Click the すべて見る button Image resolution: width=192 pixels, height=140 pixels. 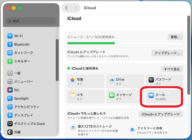tap(172, 69)
